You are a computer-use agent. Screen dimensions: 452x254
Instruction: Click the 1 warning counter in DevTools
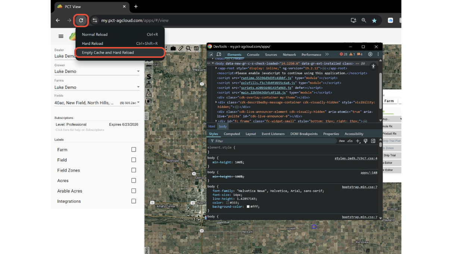tap(352, 54)
